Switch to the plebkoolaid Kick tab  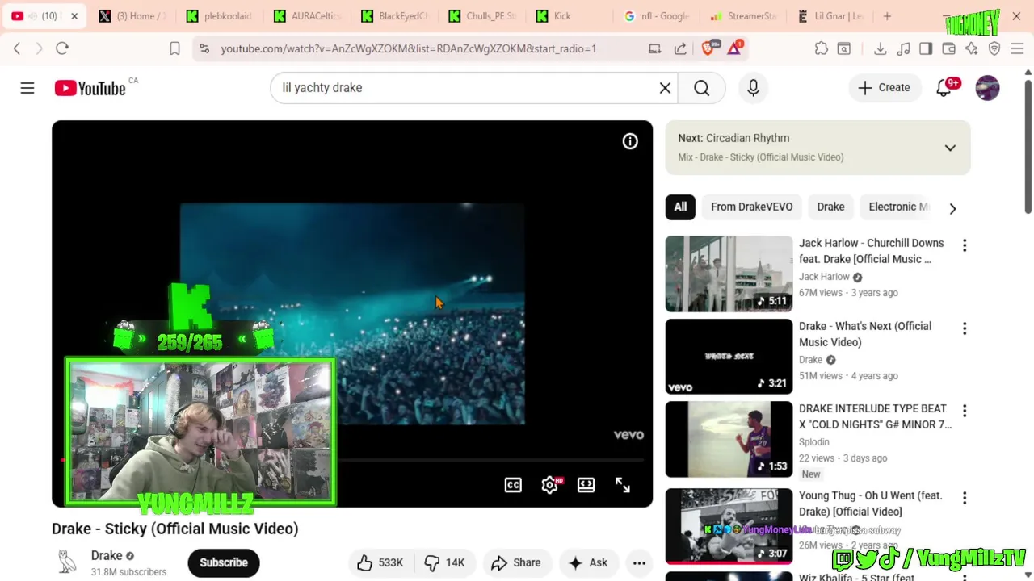[x=220, y=16]
